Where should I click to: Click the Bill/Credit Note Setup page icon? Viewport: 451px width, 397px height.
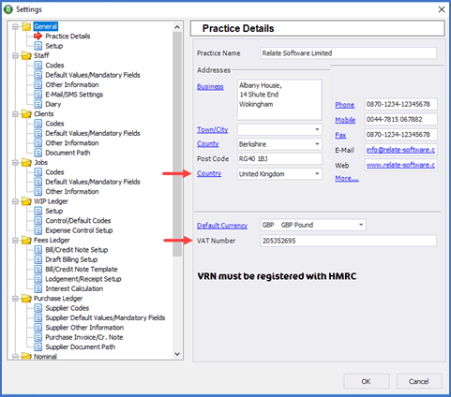click(38, 250)
